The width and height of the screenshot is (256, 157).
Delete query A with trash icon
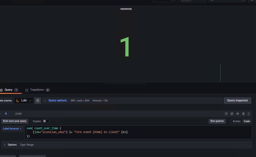(243, 114)
